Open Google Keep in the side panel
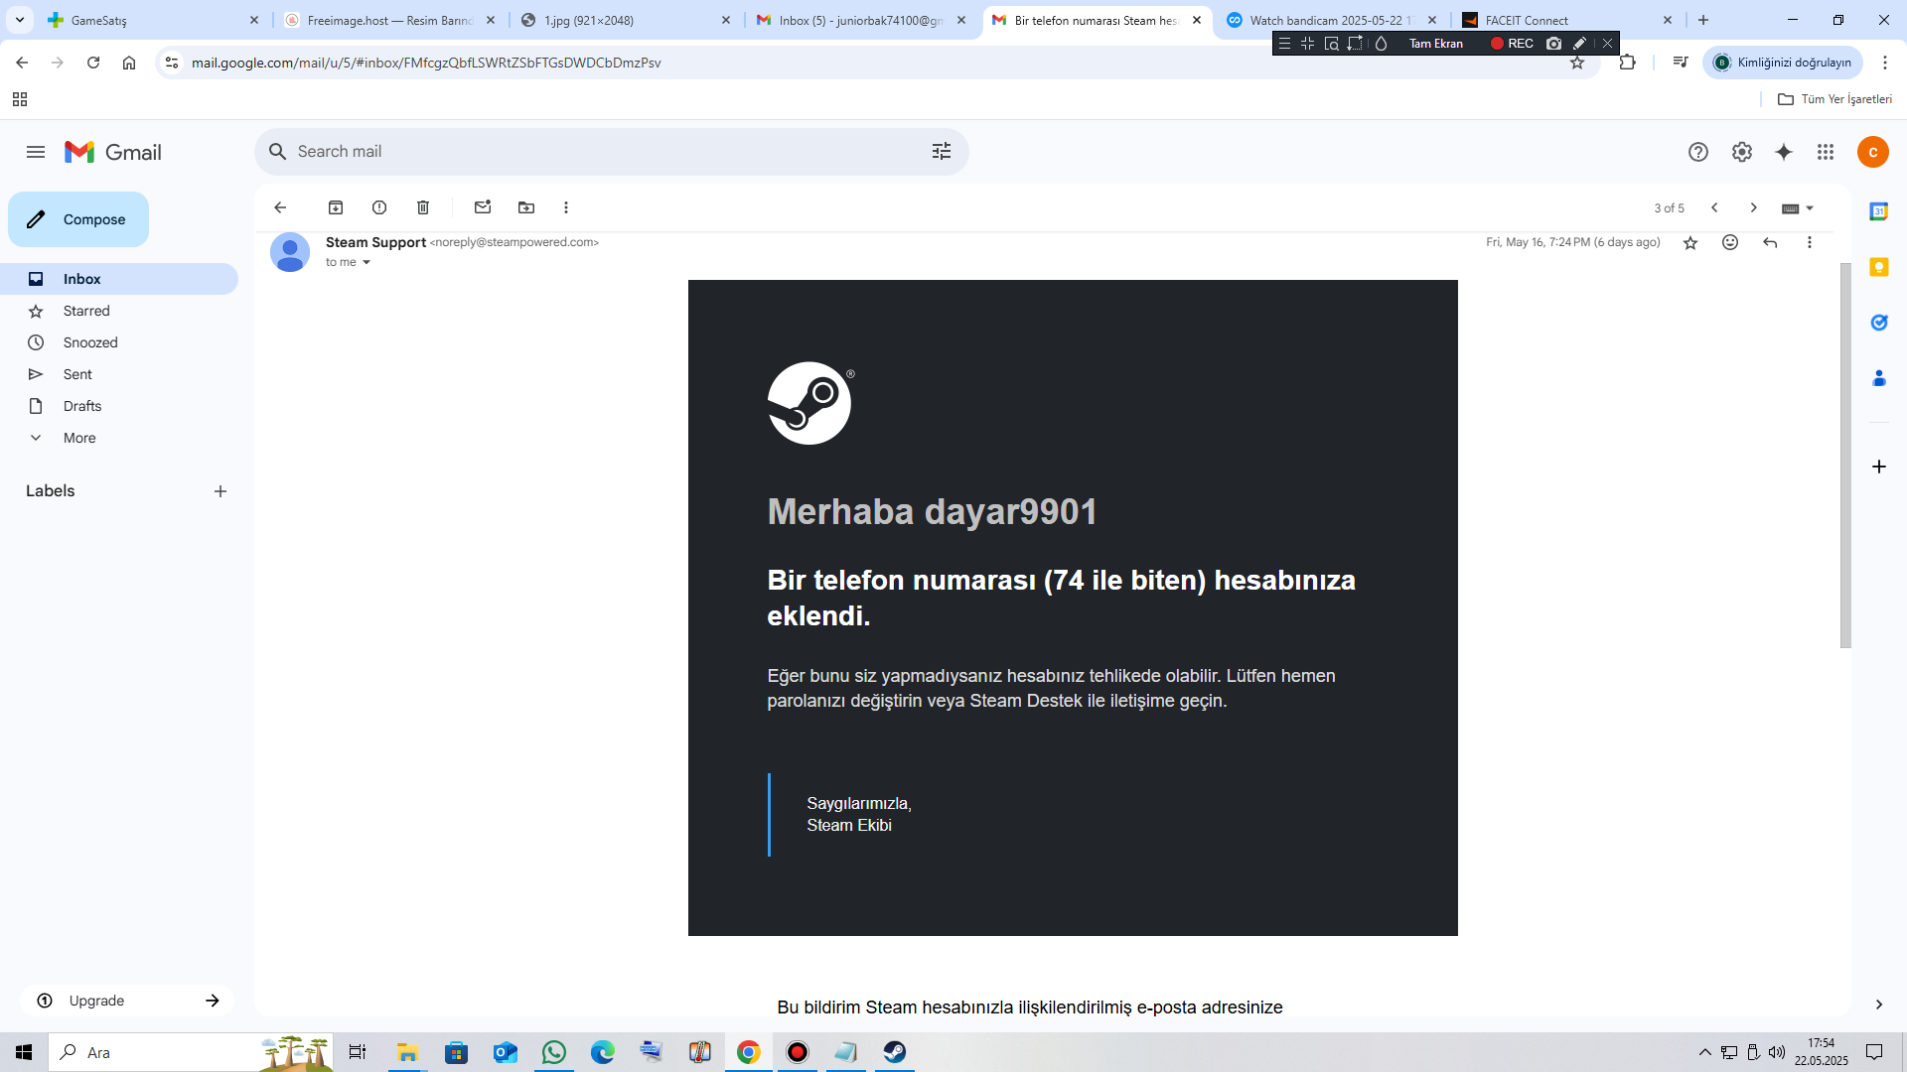Image resolution: width=1907 pixels, height=1072 pixels. pyautogui.click(x=1879, y=267)
